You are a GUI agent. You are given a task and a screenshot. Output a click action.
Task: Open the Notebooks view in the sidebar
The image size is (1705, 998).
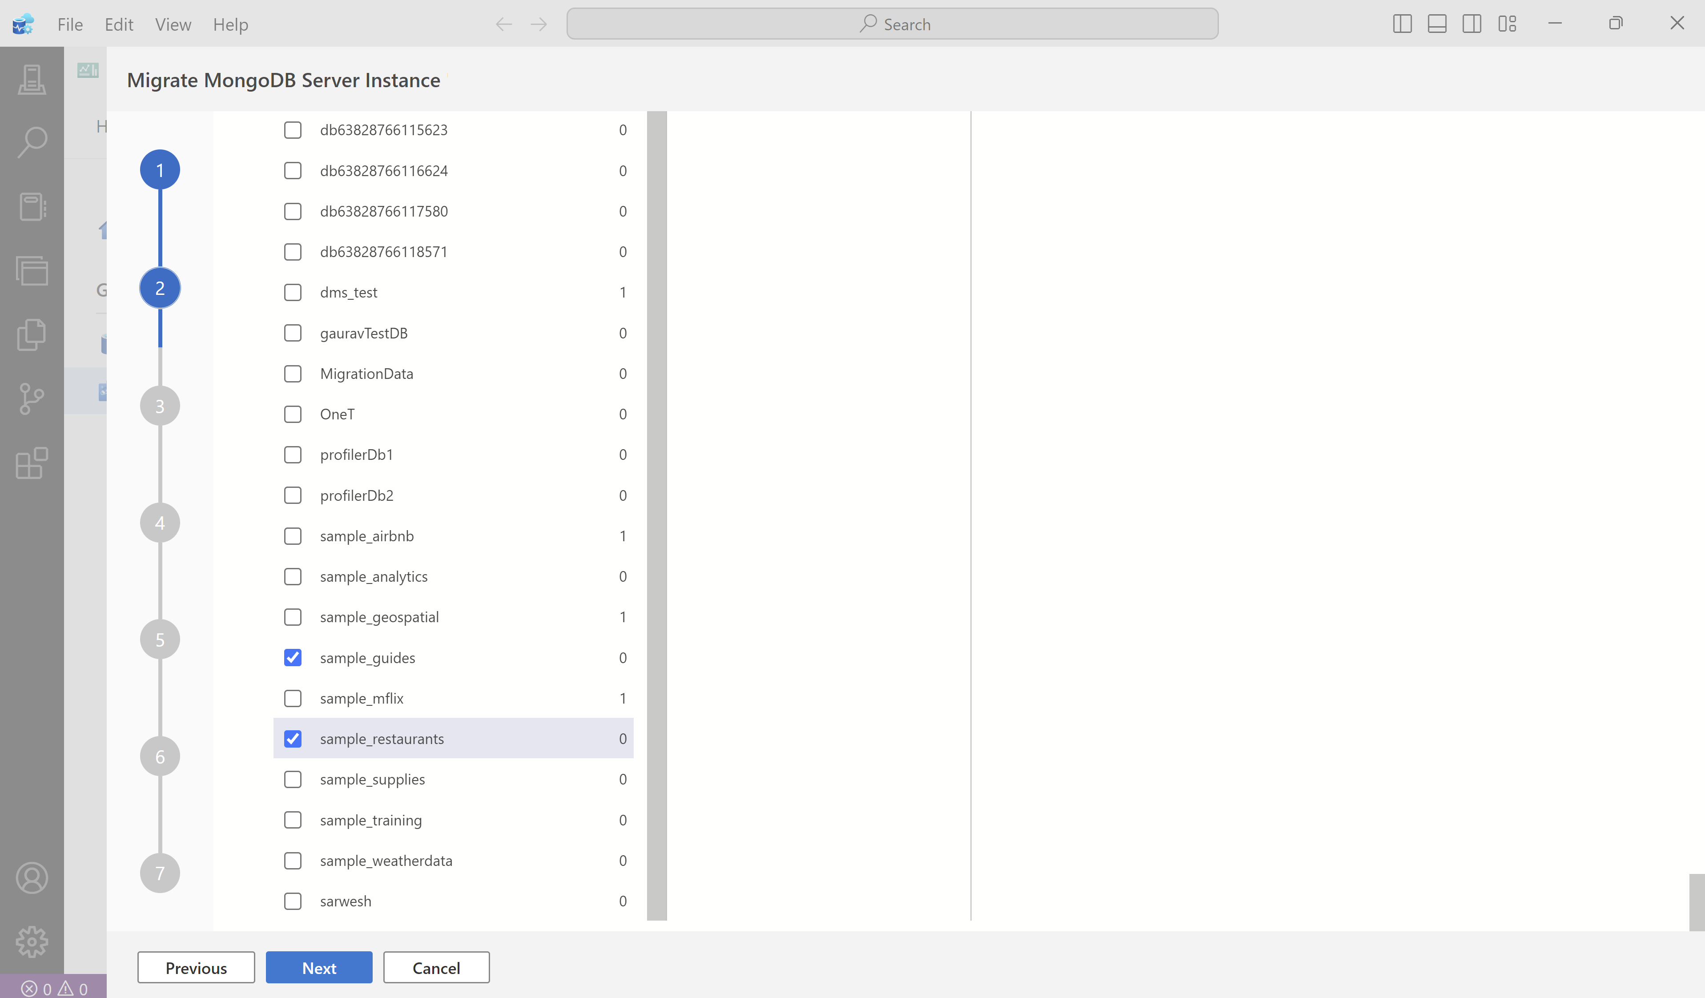31,207
